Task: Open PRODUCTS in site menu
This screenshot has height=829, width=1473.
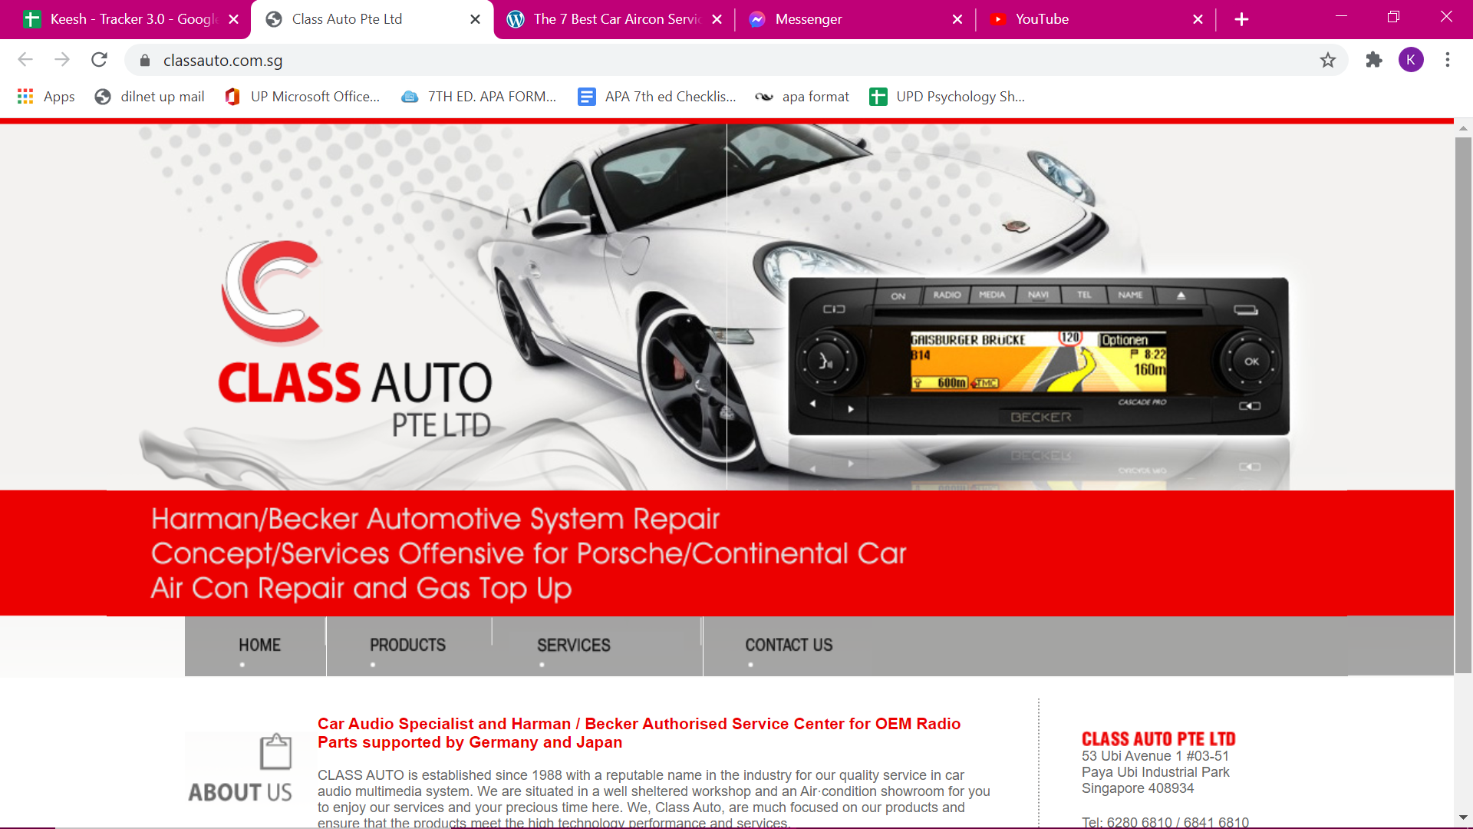Action: (x=407, y=646)
